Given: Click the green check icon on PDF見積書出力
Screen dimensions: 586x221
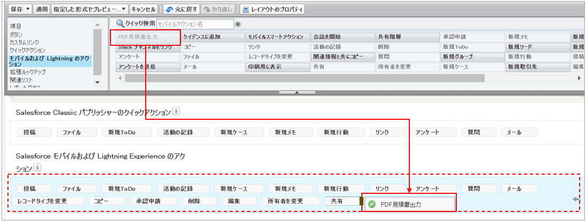Looking at the screenshot, I should click(x=371, y=203).
